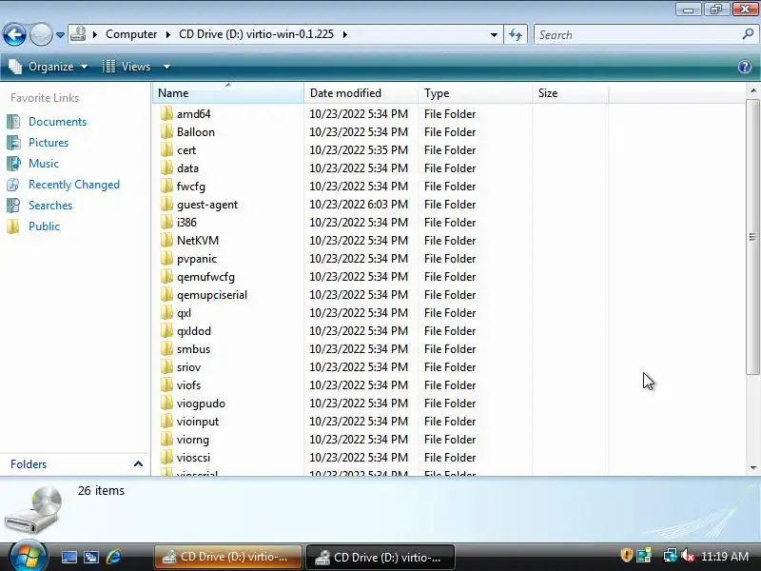Expand the arrow before Computer breadcrumb
This screenshot has height=571, width=761.
tap(95, 34)
